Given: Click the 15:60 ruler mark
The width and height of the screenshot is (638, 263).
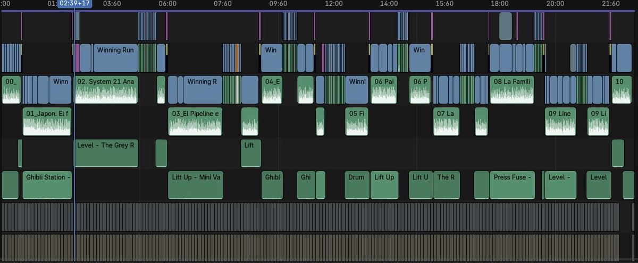Looking at the screenshot, I should pyautogui.click(x=444, y=4).
